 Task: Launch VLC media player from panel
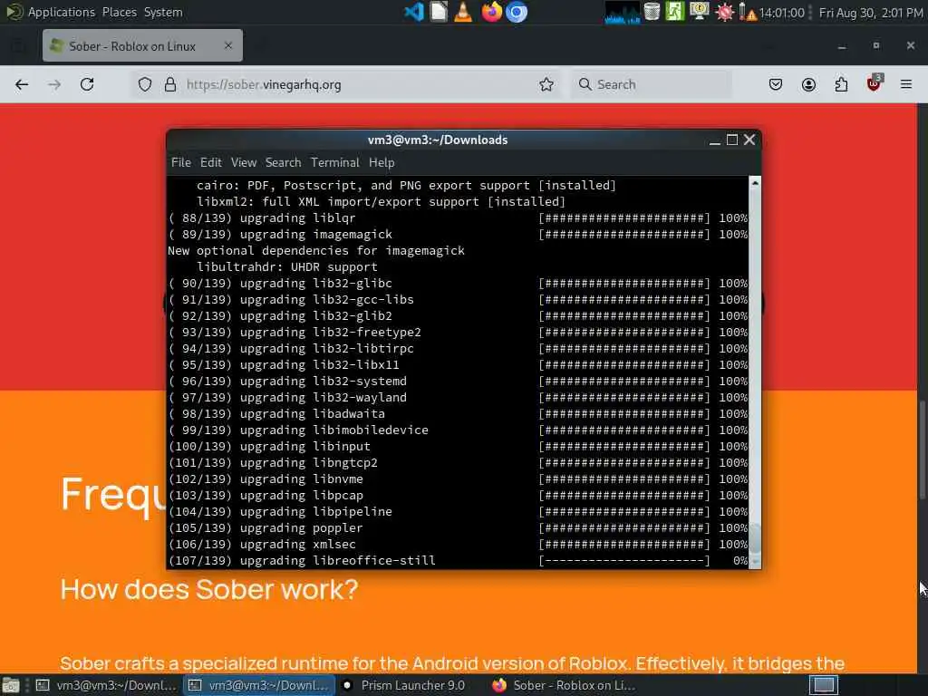tap(463, 12)
